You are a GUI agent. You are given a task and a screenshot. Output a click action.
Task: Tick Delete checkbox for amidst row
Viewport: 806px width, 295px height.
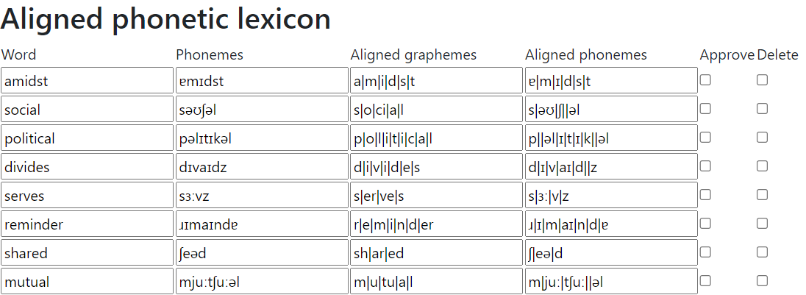point(762,80)
